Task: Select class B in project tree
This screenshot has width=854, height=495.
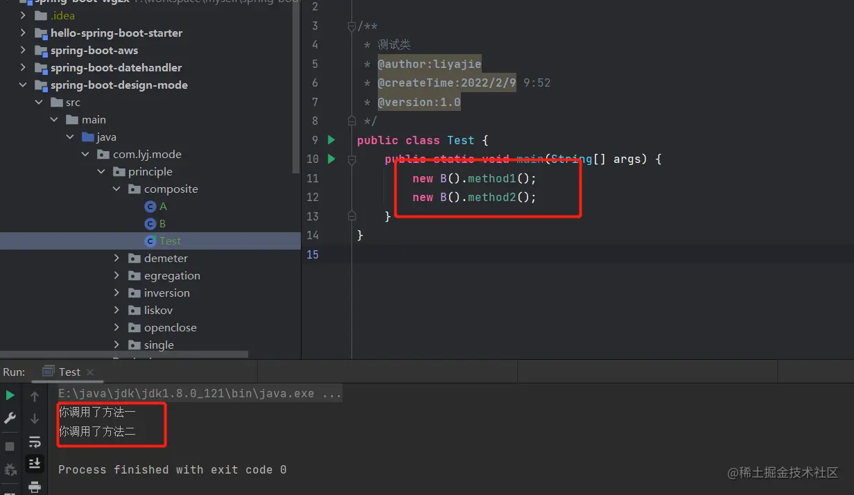Action: click(x=162, y=224)
